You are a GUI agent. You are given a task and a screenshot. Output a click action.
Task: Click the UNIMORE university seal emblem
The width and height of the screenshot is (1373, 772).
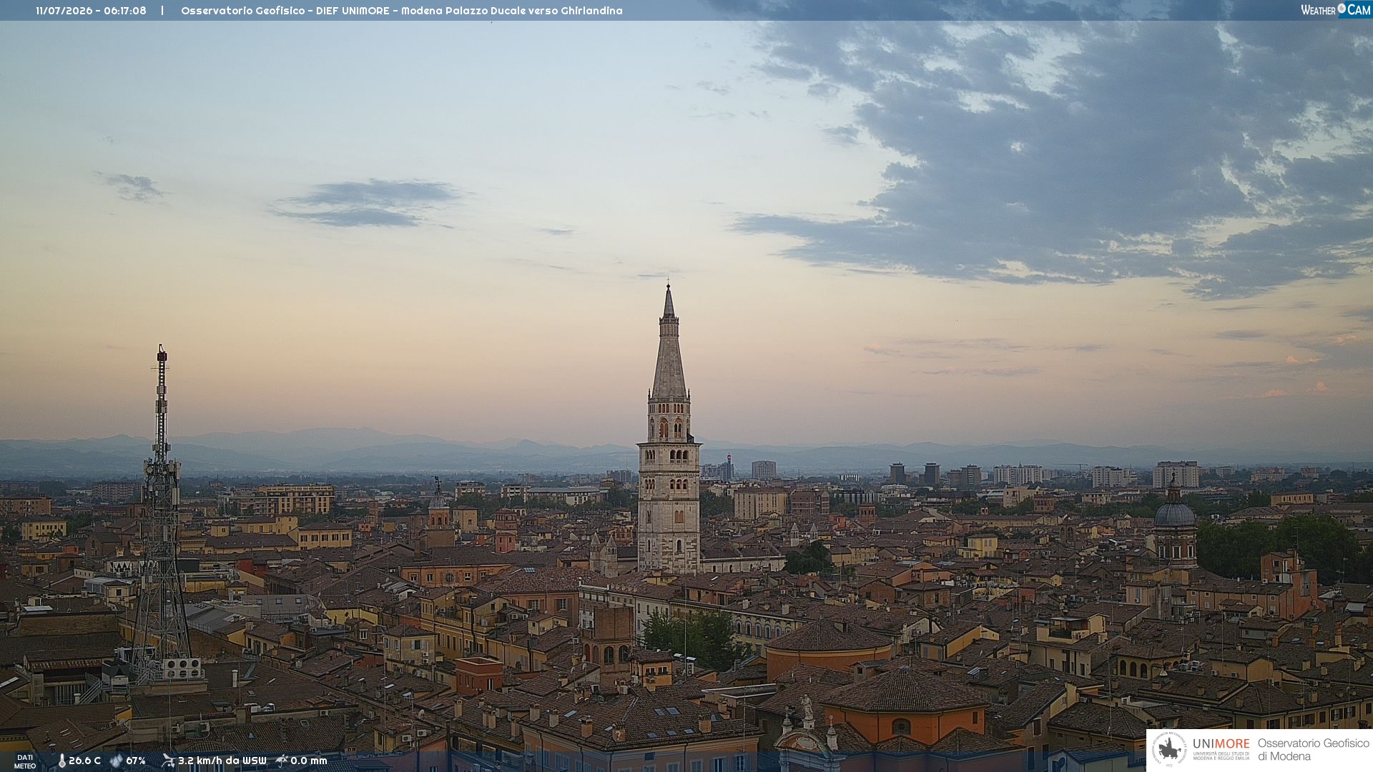1170,750
